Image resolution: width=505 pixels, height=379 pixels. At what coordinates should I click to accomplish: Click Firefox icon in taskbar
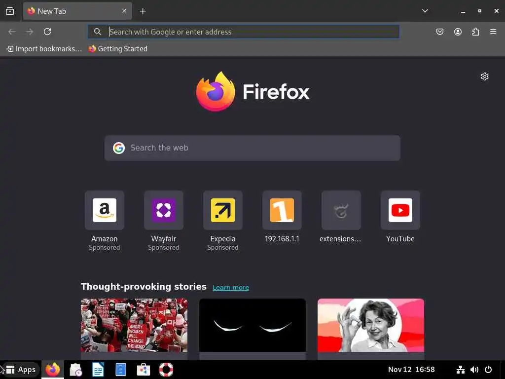pos(53,370)
